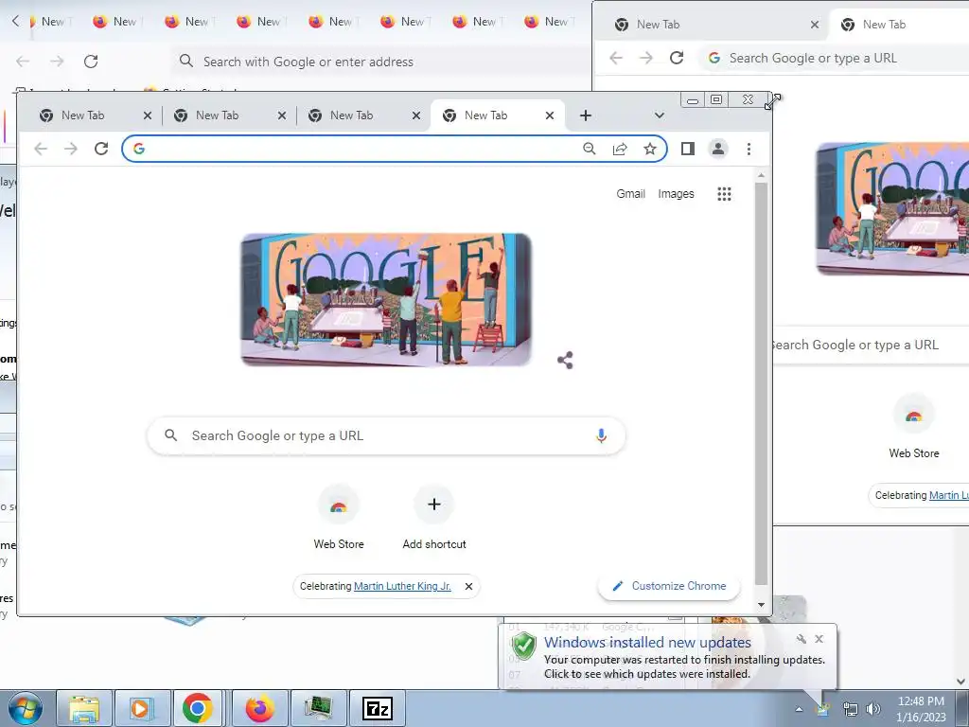Open the system monitor taskbar icon
Image resolution: width=969 pixels, height=727 pixels.
point(318,708)
